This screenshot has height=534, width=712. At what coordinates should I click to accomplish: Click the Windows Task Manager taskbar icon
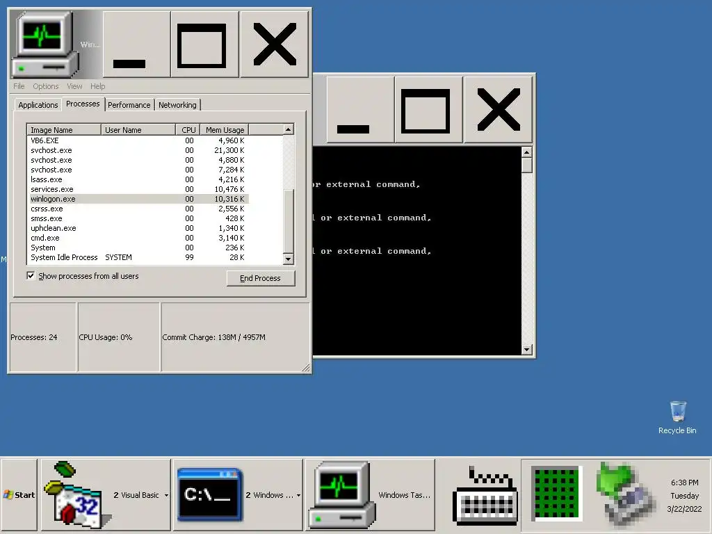click(341, 495)
